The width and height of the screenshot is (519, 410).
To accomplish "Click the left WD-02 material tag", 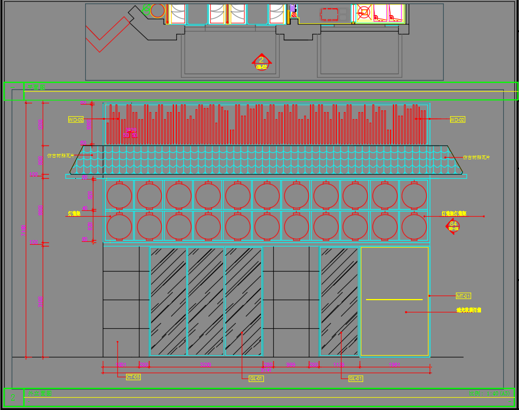I will point(76,119).
